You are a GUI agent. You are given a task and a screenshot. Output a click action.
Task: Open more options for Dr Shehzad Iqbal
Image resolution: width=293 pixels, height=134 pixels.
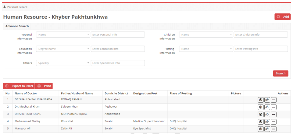pyautogui.click(x=273, y=114)
